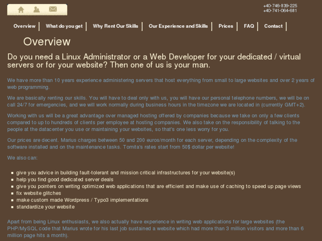The image size is (322, 241).
Task: Click the Wordpress / Typo3 implementations bullet
Action: (x=82, y=200)
